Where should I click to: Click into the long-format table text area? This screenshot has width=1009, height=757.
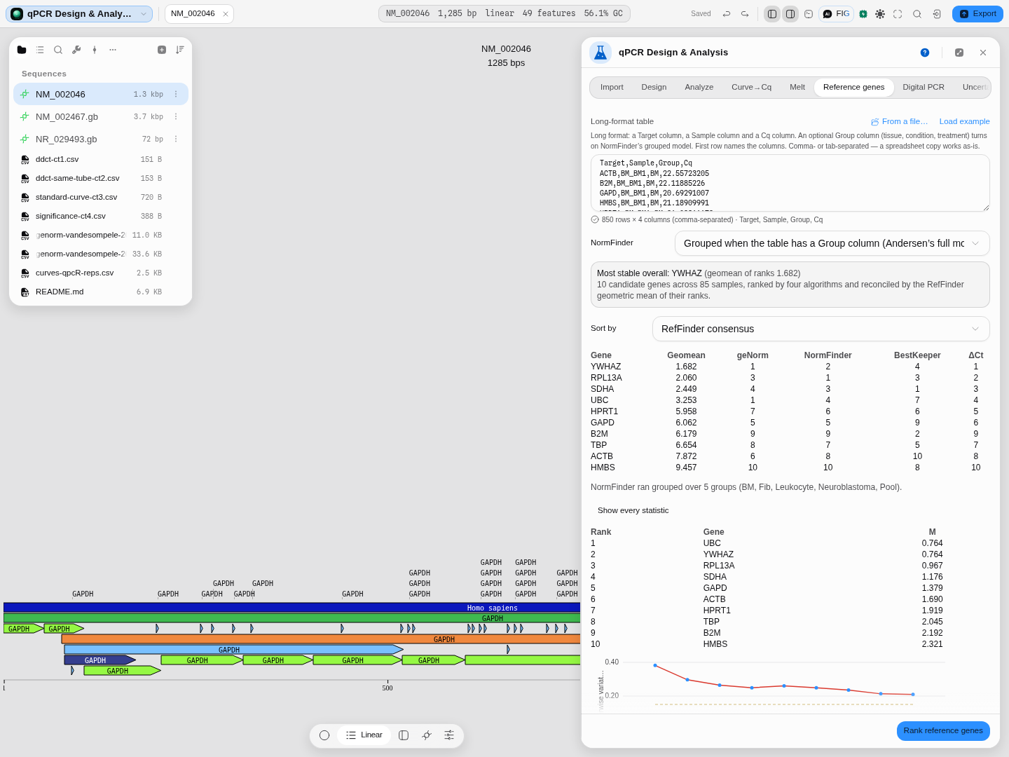pos(790,183)
